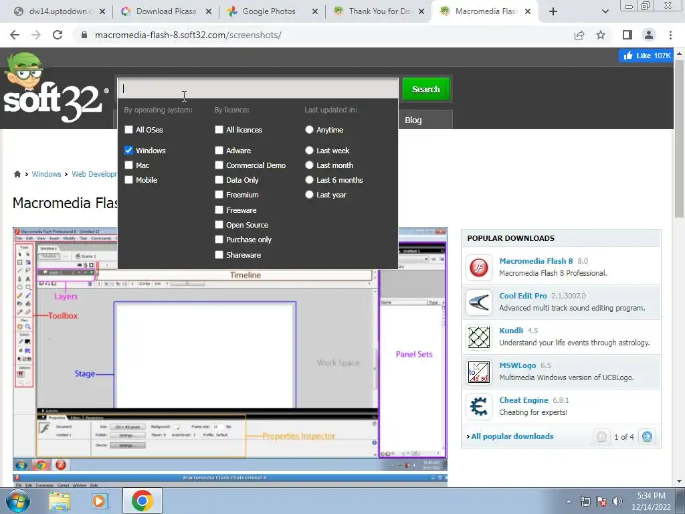Open the Chrome profile avatar icon

[x=649, y=35]
